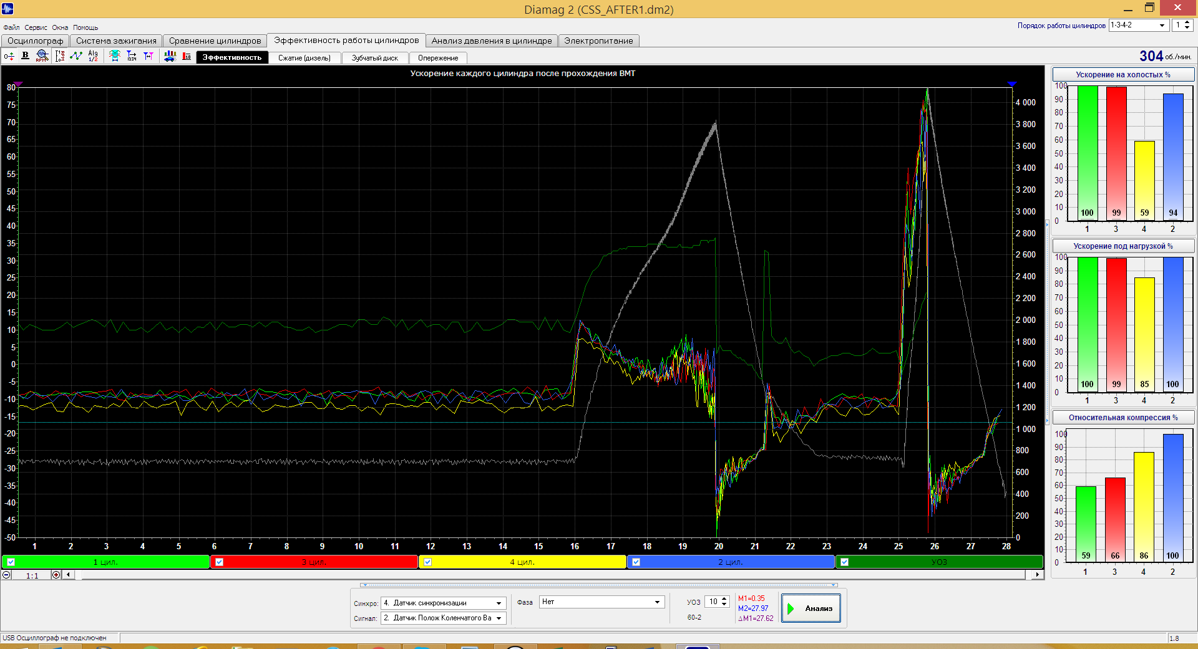The image size is (1198, 649).
Task: Switch to the Сравнение цилиндров tab
Action: click(215, 41)
